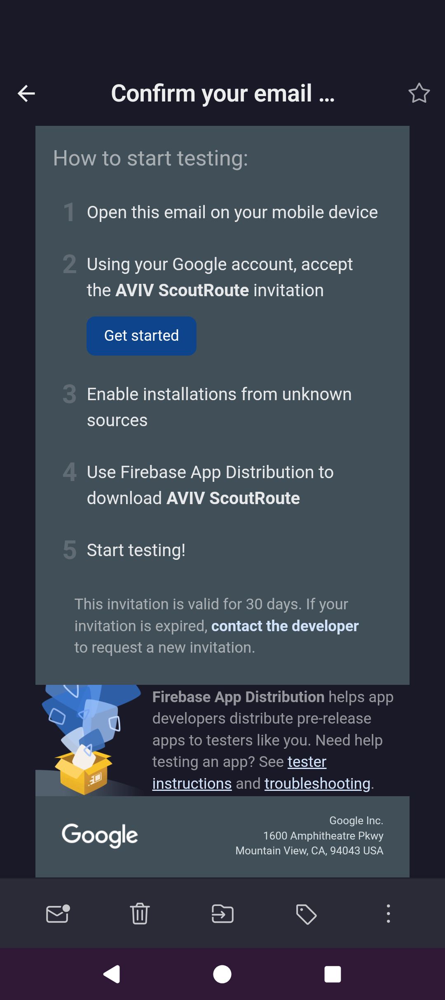This screenshot has width=445, height=1000.
Task: Star this email
Action: tap(419, 93)
